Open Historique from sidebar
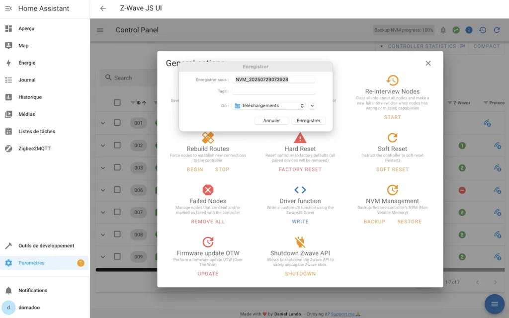 pyautogui.click(x=45, y=97)
